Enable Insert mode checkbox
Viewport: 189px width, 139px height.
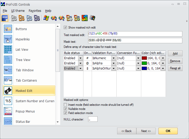point(65,105)
